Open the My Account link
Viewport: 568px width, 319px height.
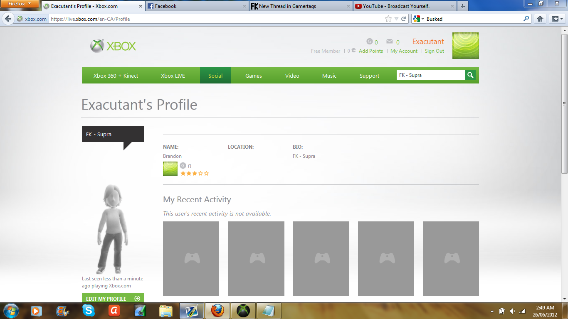click(404, 51)
